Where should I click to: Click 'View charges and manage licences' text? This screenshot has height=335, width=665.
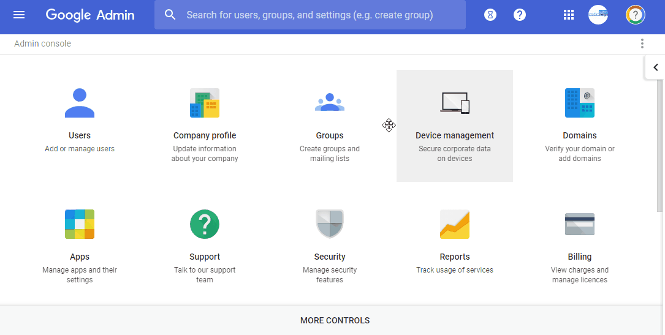tap(580, 275)
